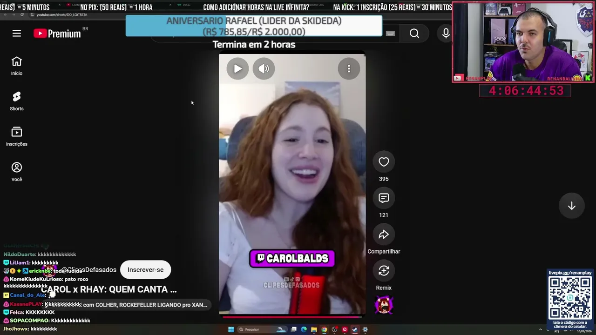Subscribe with the Inscrever-se button
Screen dimensions: 596x335
point(145,270)
